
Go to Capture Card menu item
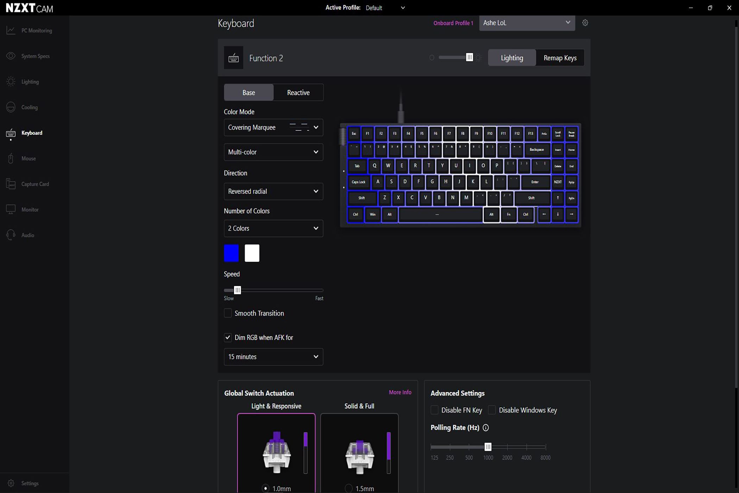[35, 184]
